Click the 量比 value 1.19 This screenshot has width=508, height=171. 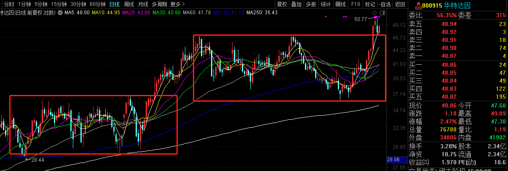(x=500, y=129)
